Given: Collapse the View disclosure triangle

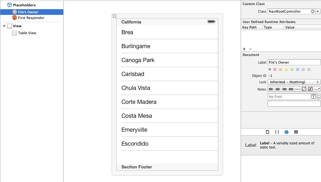Looking at the screenshot, I should point(4,26).
